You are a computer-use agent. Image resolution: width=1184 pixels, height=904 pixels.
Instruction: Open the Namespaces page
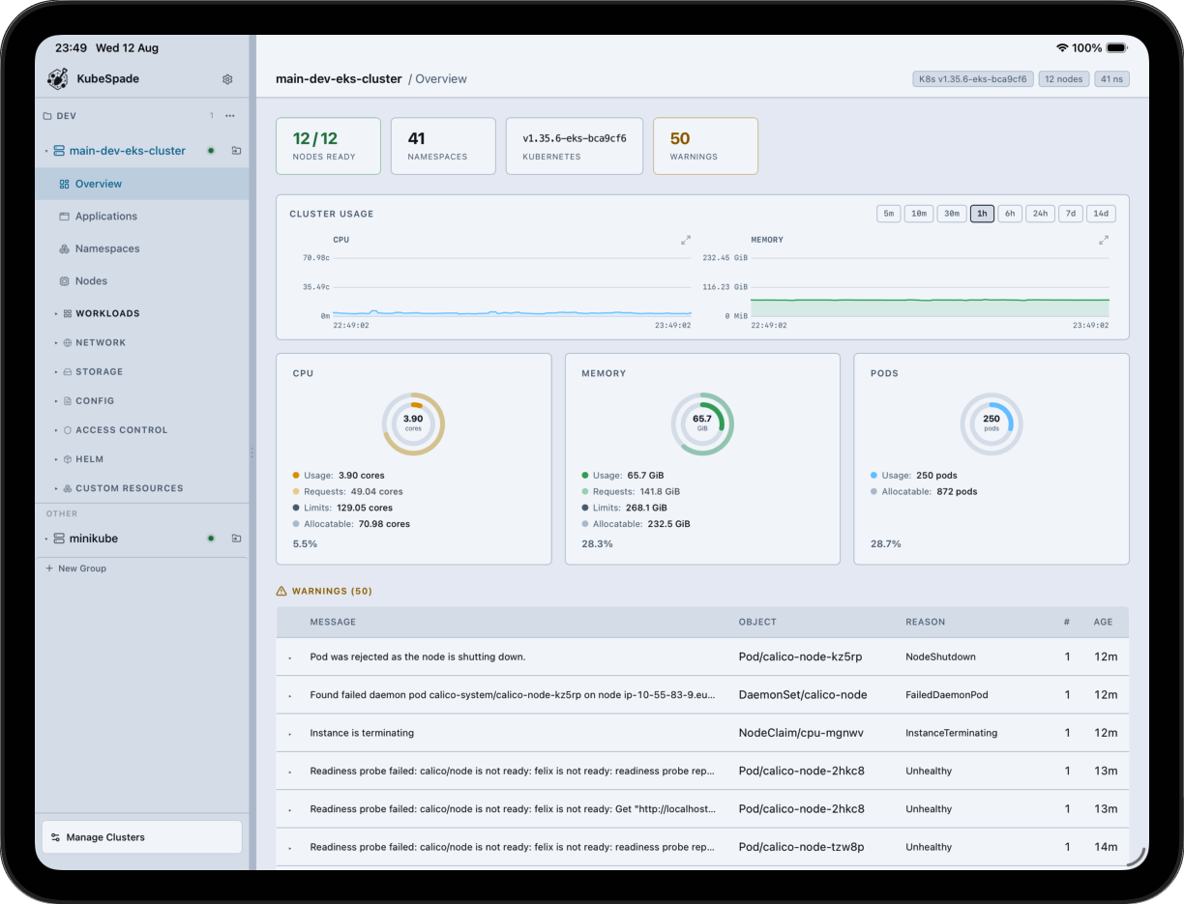[x=142, y=248]
